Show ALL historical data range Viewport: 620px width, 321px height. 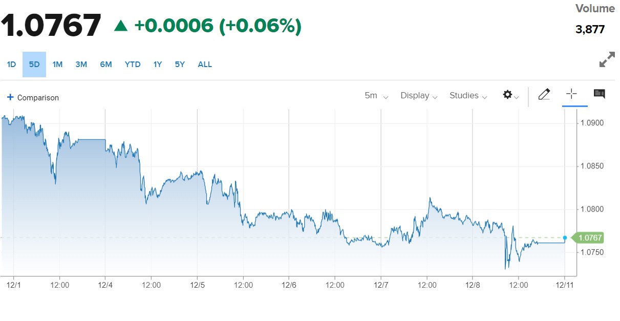coord(205,65)
